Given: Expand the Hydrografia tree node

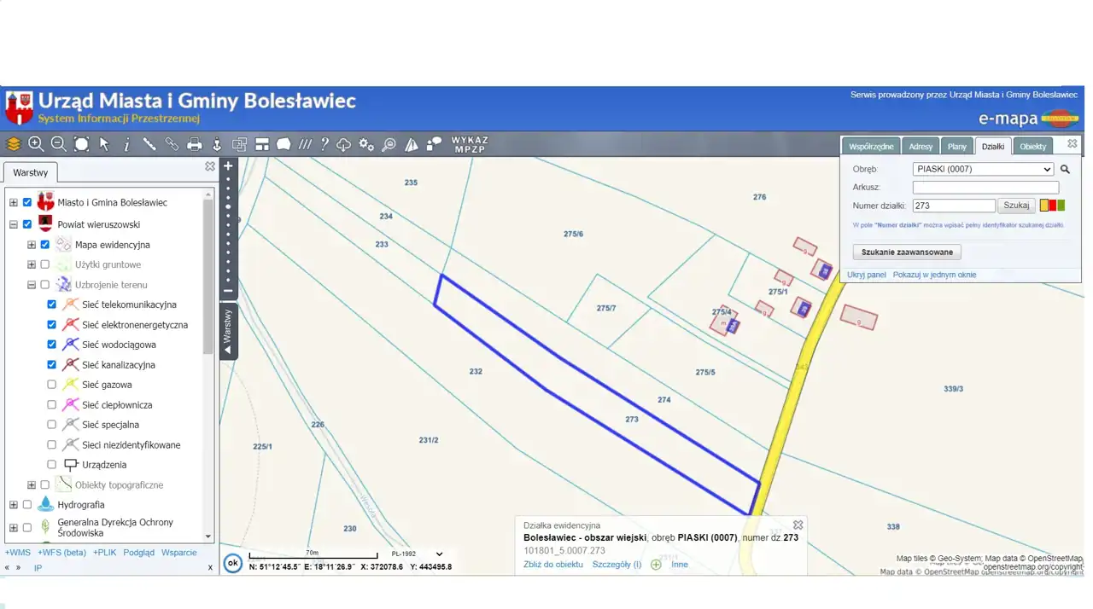Looking at the screenshot, I should pyautogui.click(x=14, y=505).
